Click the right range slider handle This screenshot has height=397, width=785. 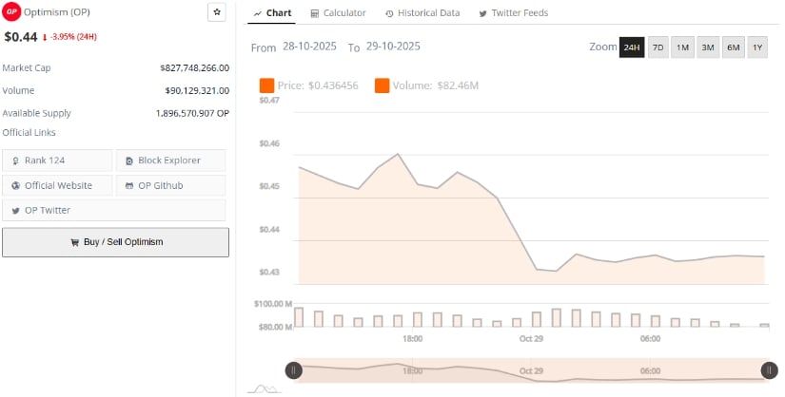[x=768, y=370]
